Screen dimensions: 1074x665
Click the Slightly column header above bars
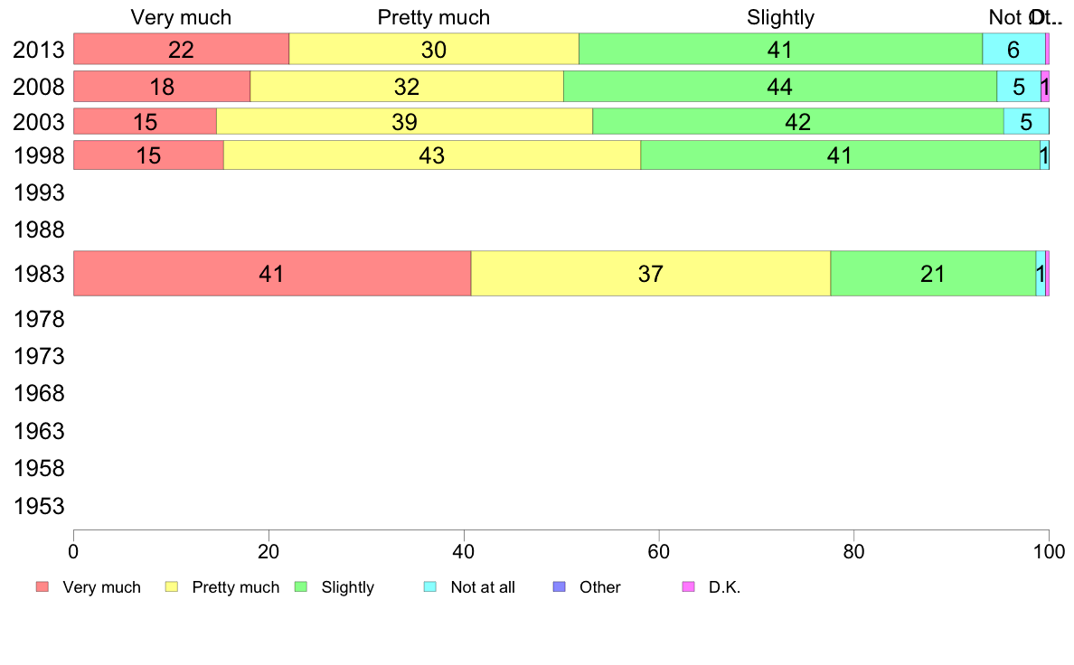click(781, 17)
